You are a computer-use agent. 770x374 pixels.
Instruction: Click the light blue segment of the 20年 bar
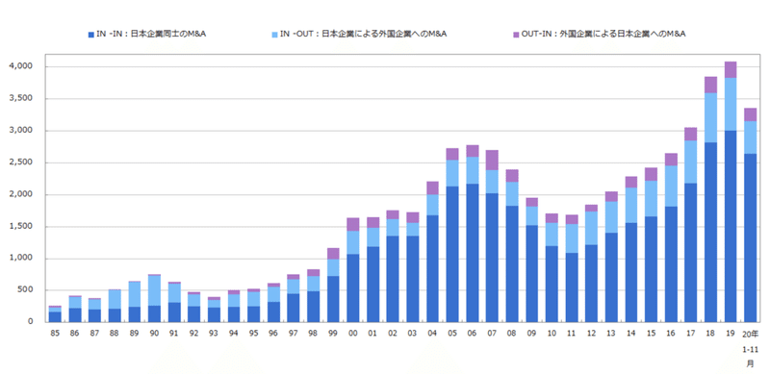[751, 137]
